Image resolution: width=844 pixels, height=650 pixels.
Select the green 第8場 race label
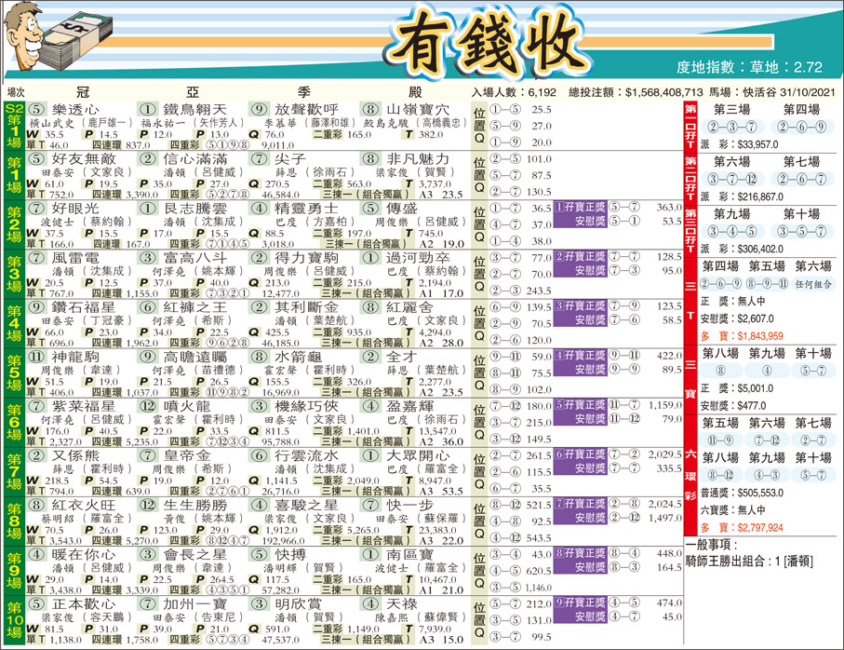point(14,521)
